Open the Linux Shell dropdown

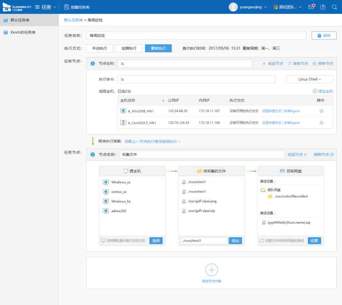(x=309, y=79)
